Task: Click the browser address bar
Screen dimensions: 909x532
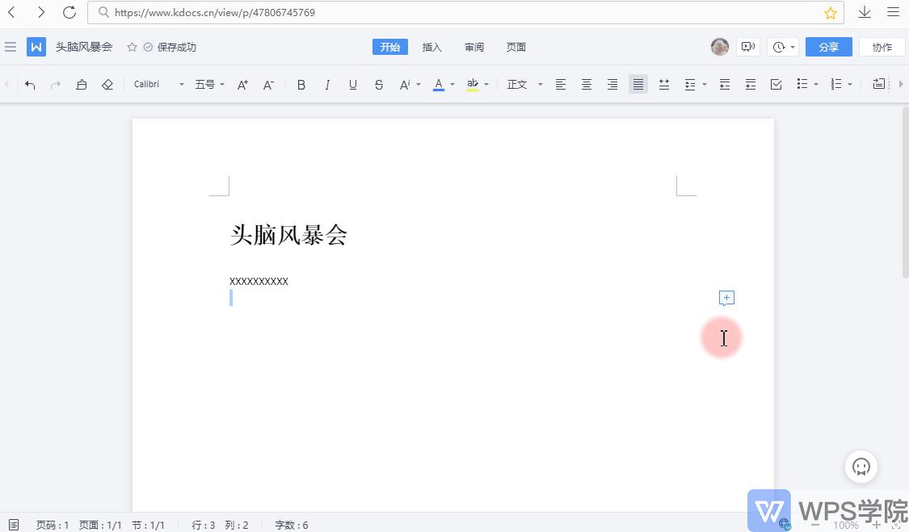Action: click(323, 12)
